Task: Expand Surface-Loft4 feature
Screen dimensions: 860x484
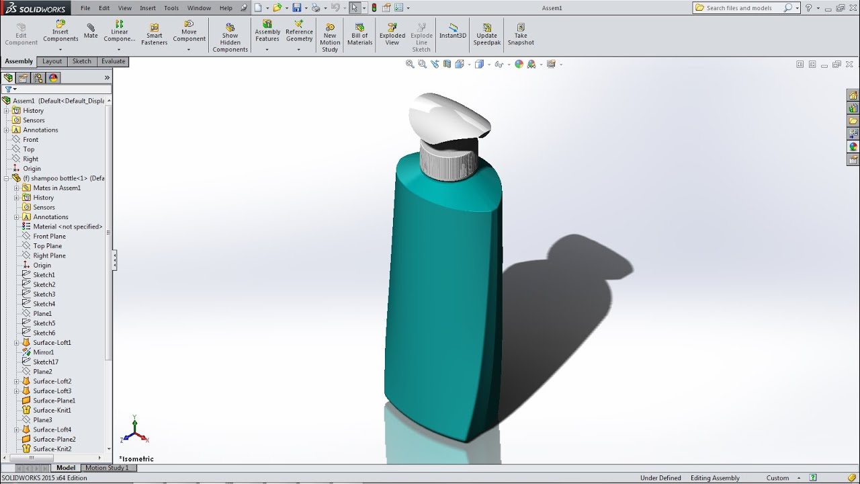Action: (17, 430)
